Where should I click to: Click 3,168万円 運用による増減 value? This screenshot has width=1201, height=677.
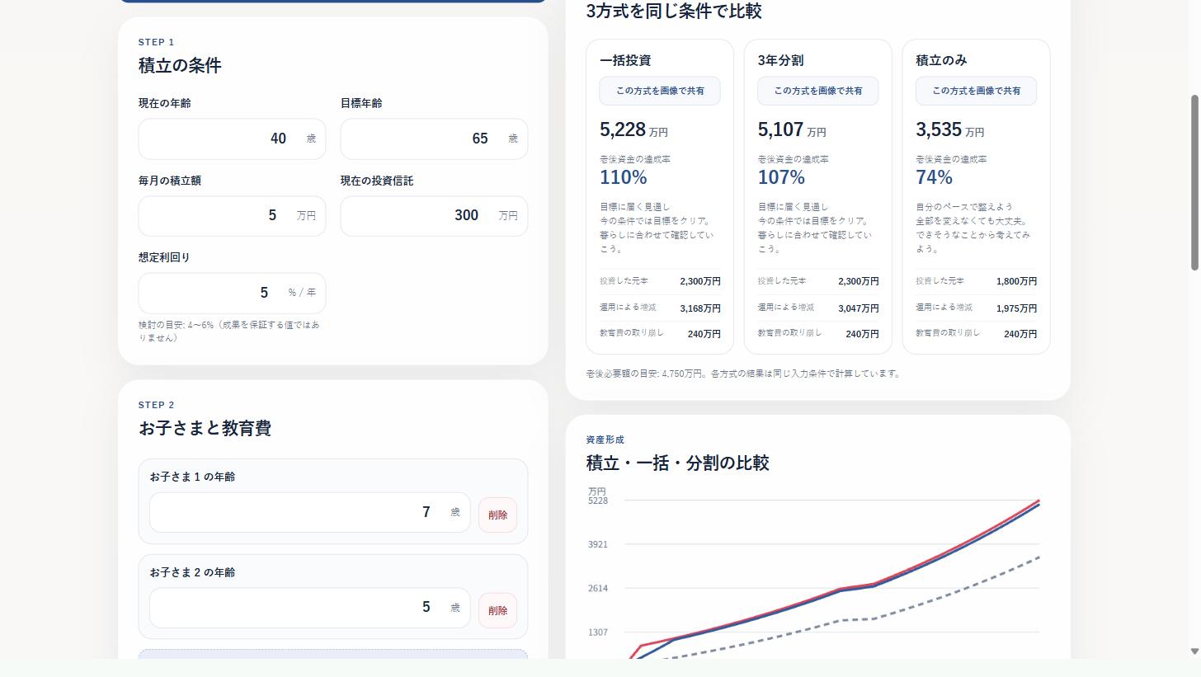tap(700, 308)
